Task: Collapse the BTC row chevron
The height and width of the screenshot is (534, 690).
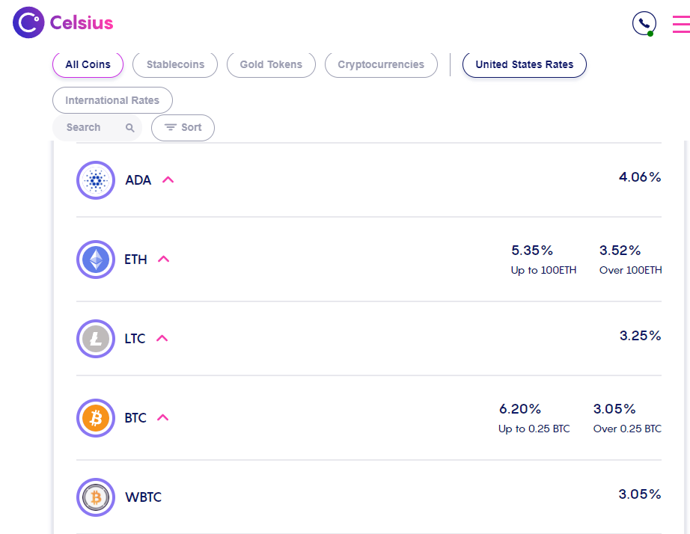Action: [x=163, y=417]
